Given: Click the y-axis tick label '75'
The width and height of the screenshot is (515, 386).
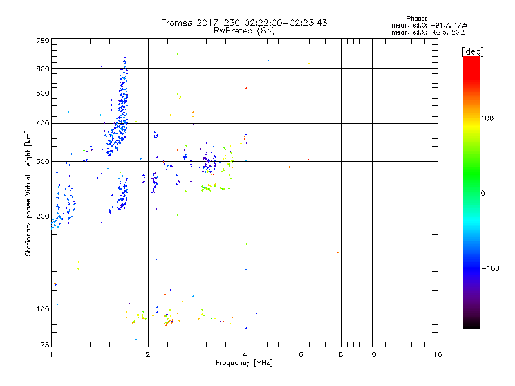Looking at the screenshot, I should tap(45, 345).
